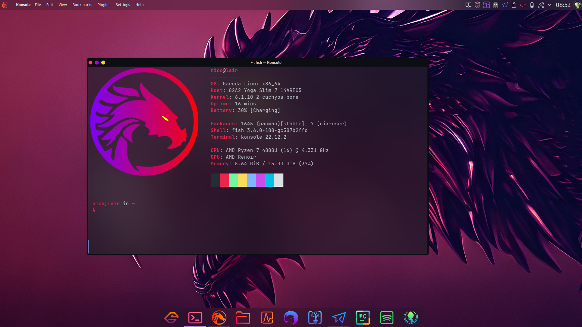The height and width of the screenshot is (327, 582).
Task: Click the Bookmarks menu in Konsole
Action: tap(82, 5)
